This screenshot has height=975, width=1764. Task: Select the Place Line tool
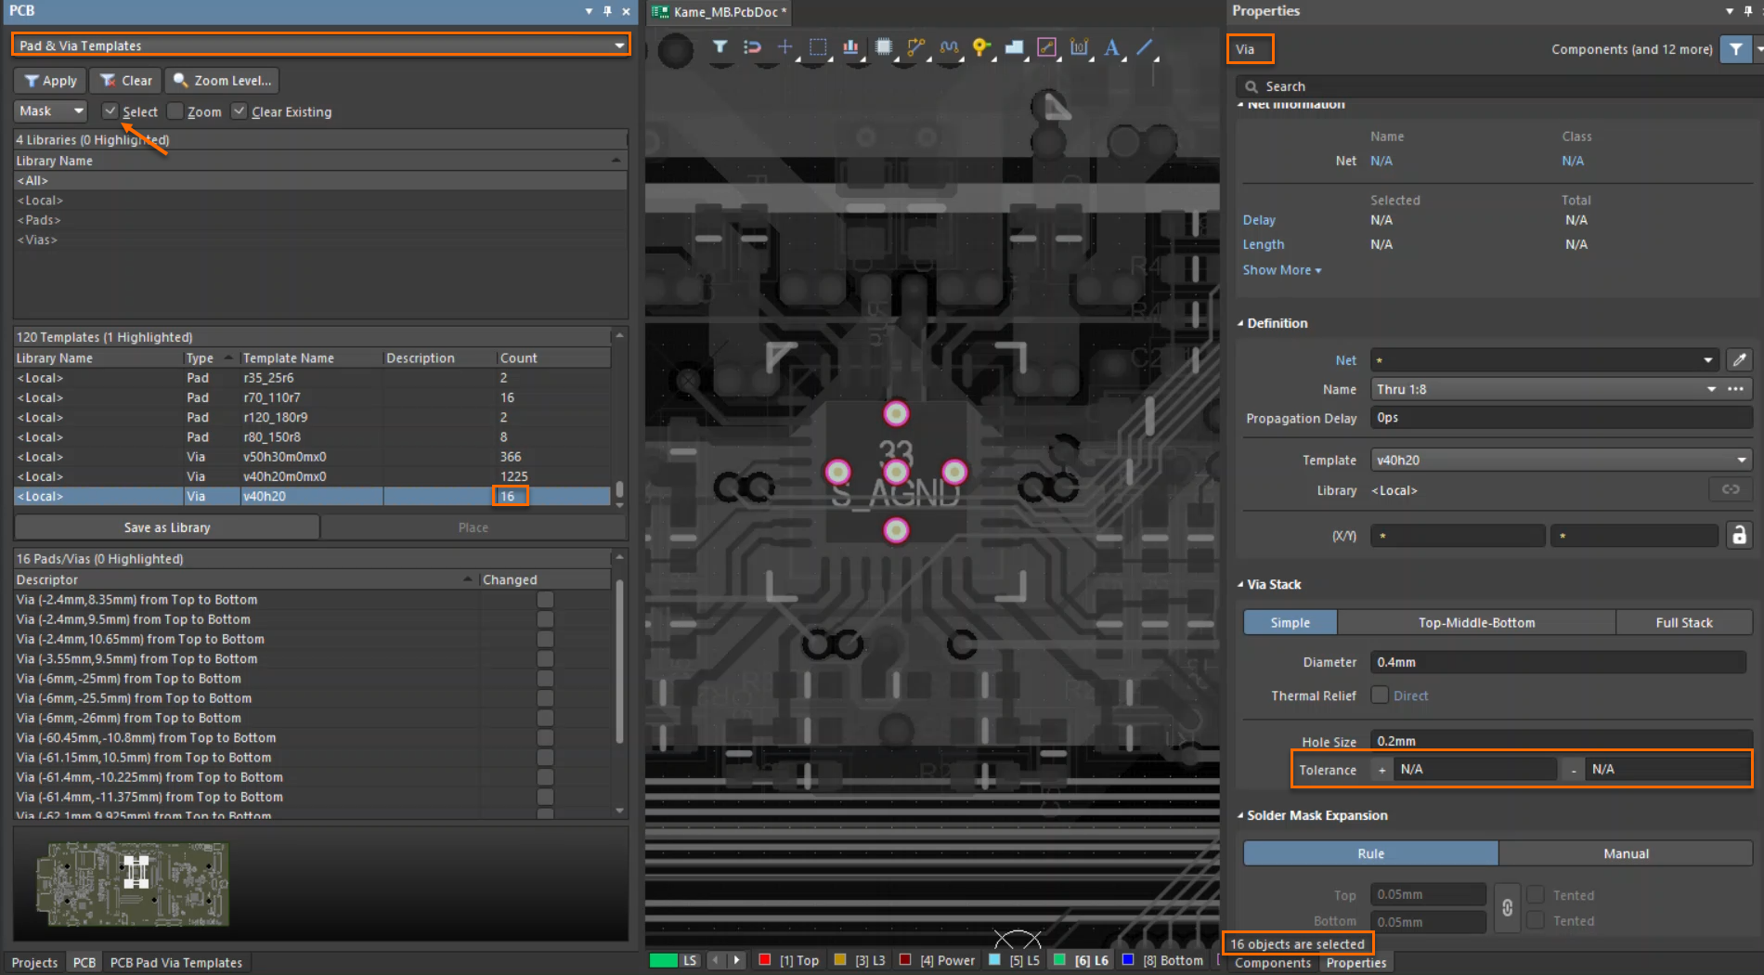[x=1145, y=46]
